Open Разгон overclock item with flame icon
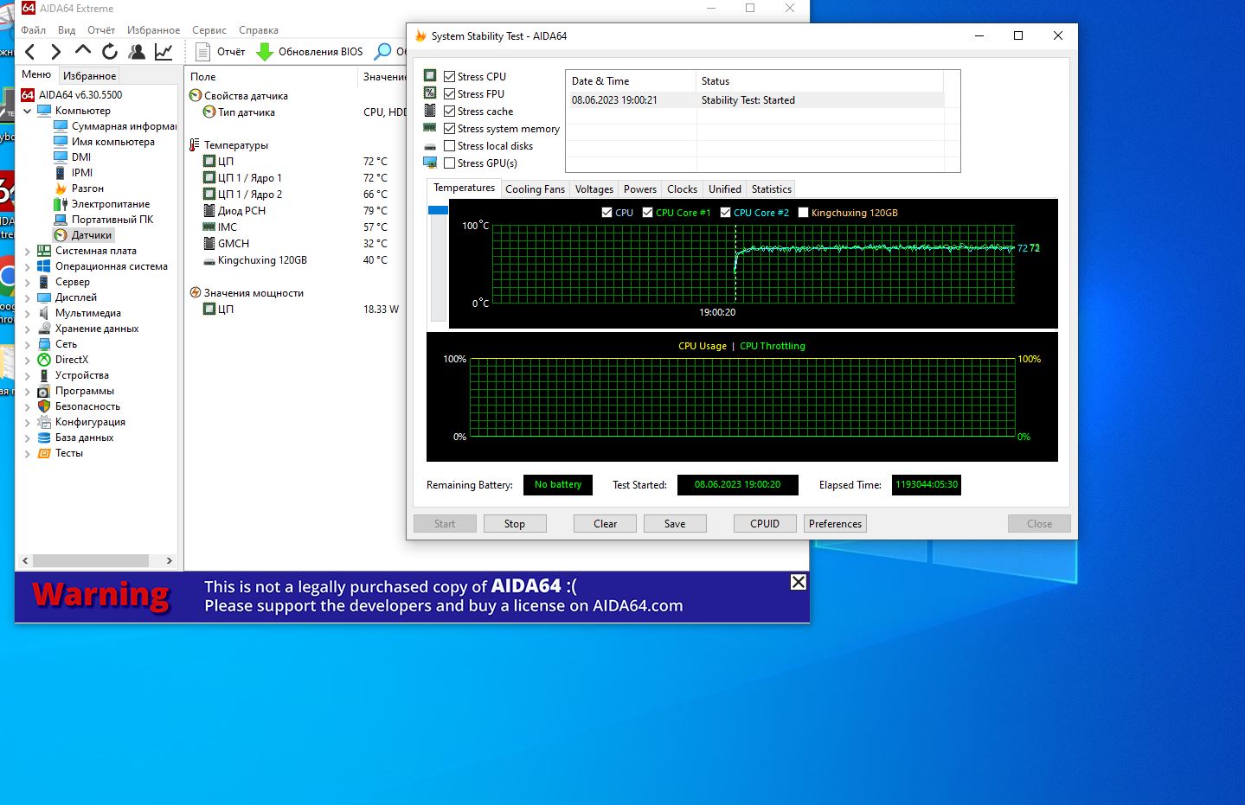The width and height of the screenshot is (1245, 805). click(79, 188)
